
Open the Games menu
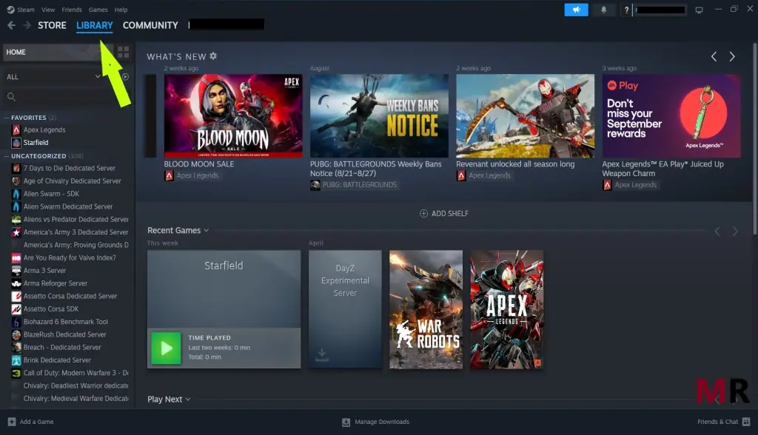(98, 10)
